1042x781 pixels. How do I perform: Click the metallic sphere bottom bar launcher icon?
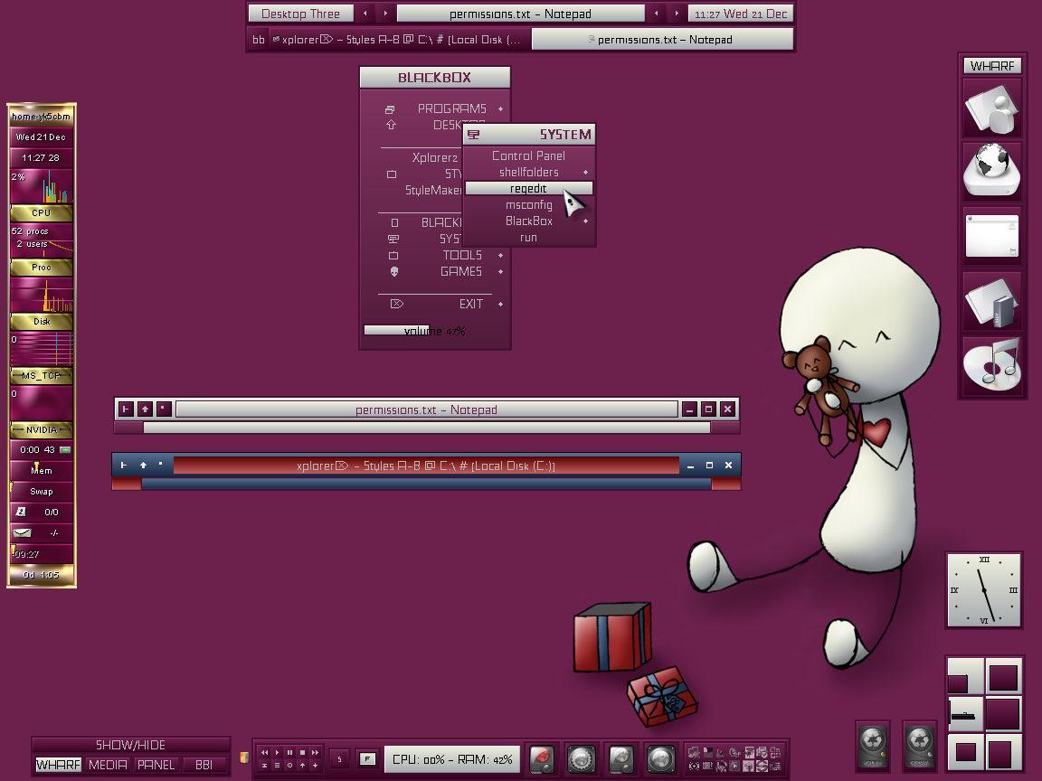pos(660,758)
